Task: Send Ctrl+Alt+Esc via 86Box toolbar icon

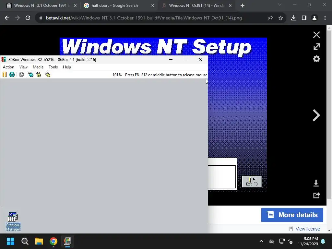Action: [38, 75]
